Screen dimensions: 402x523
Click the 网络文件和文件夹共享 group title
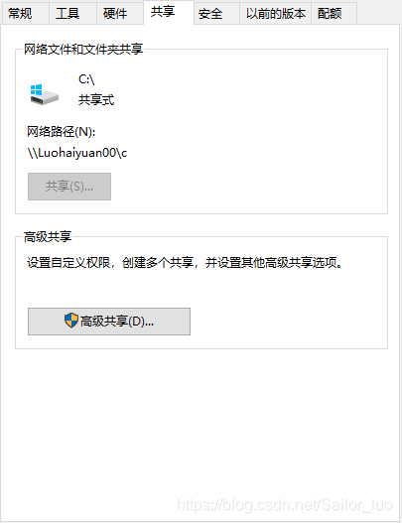(x=83, y=49)
